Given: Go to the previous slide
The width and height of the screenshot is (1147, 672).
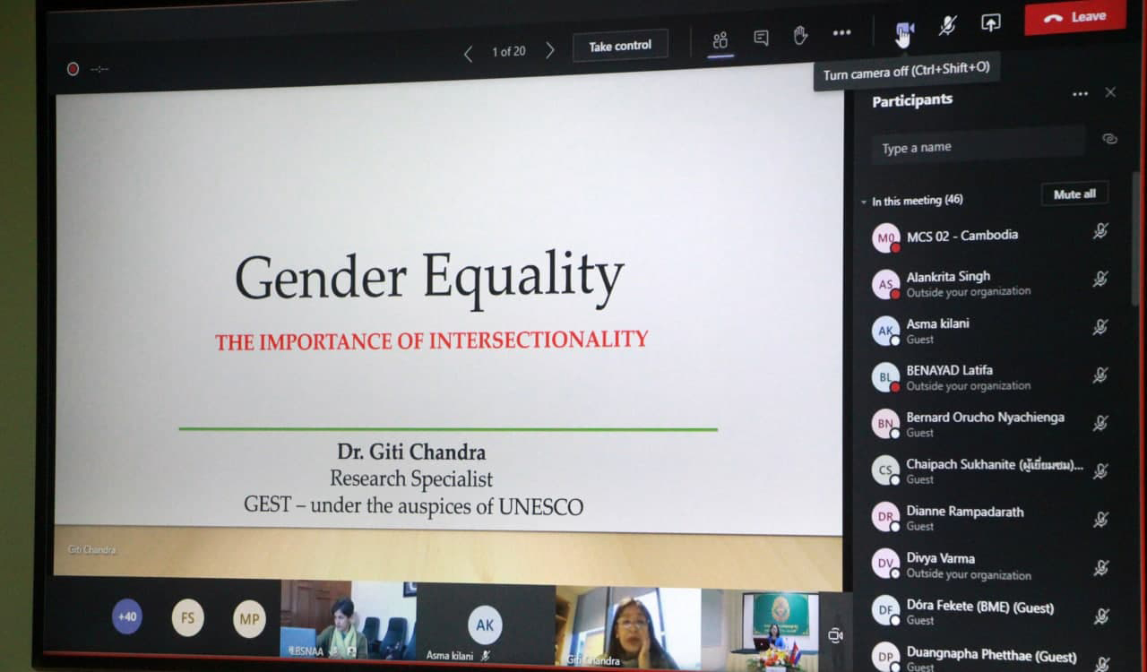Looking at the screenshot, I should click(x=468, y=54).
